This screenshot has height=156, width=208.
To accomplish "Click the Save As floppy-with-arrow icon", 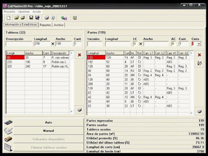I will point(37,18).
